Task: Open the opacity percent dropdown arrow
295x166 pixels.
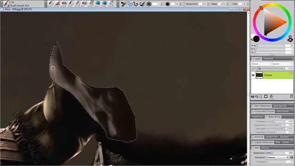Action: pos(180,4)
